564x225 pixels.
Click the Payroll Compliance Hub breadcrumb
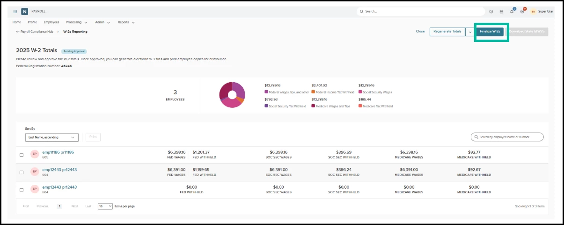tap(37, 32)
